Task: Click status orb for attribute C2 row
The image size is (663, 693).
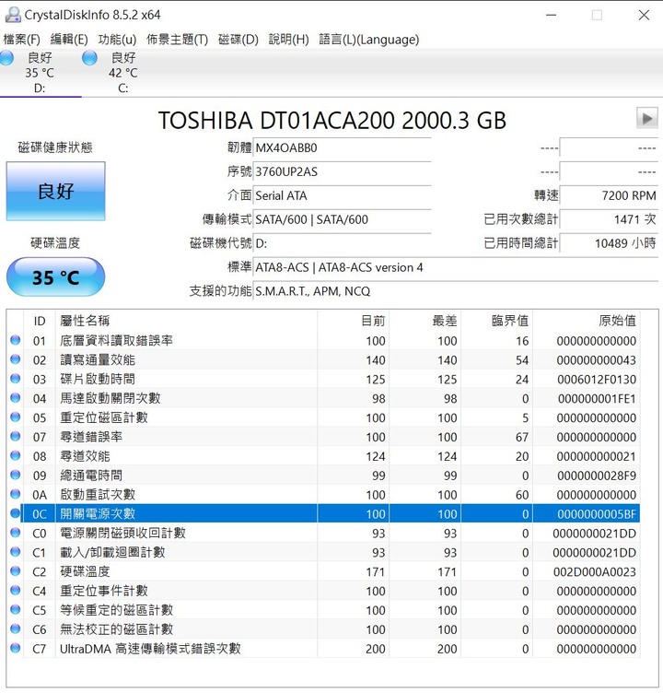Action: (16, 571)
